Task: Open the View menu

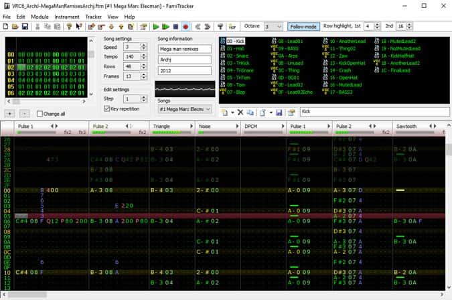Action: (112, 17)
